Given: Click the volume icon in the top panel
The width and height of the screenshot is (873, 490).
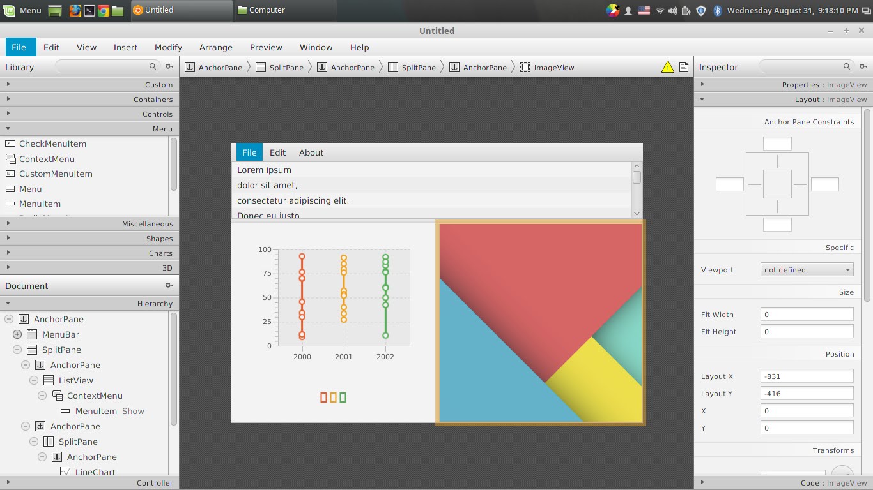Looking at the screenshot, I should (x=672, y=10).
